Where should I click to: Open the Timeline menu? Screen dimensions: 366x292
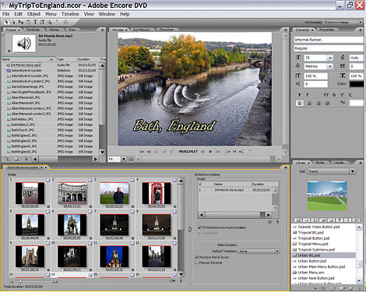coord(70,14)
